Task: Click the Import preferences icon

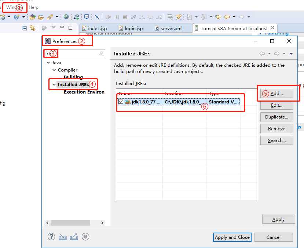Action: click(x=63, y=237)
